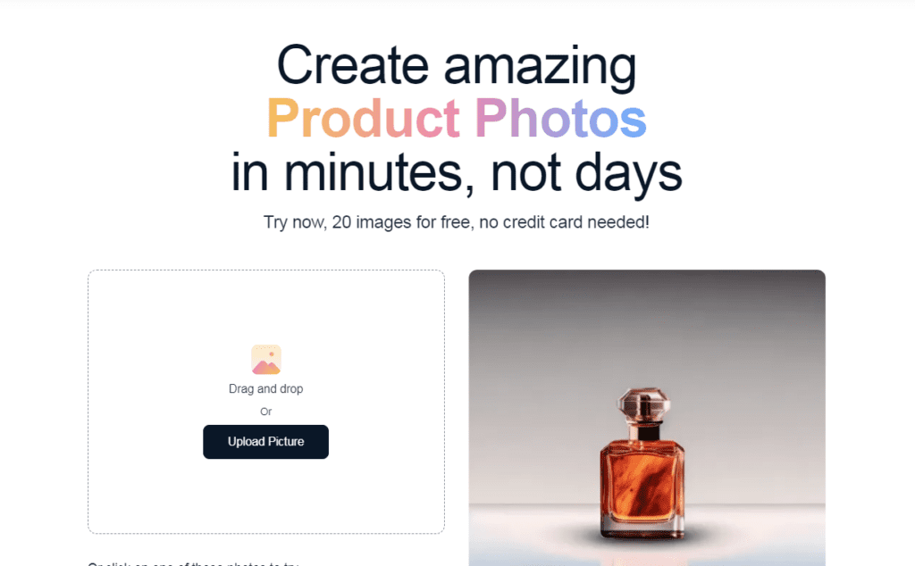
Task: Open the perfume bottle sample photo
Action: tap(647, 418)
